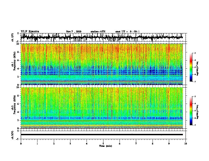Click the "-3" tick on ch.2 colorbar
Image resolution: width=209 pixels, height=161 pixels.
pos(195,97)
